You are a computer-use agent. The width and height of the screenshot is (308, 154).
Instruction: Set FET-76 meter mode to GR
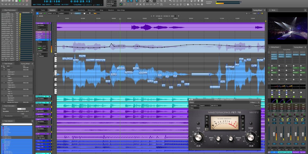coord(242,117)
